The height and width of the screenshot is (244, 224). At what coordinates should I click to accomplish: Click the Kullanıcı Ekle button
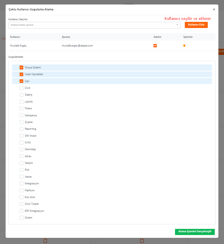196,25
